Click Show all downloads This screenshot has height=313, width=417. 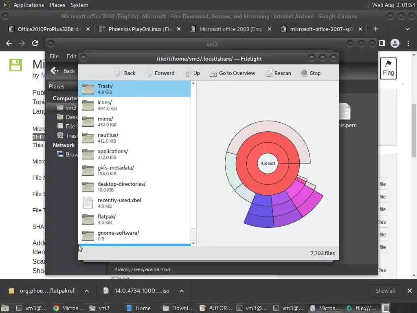click(385, 291)
